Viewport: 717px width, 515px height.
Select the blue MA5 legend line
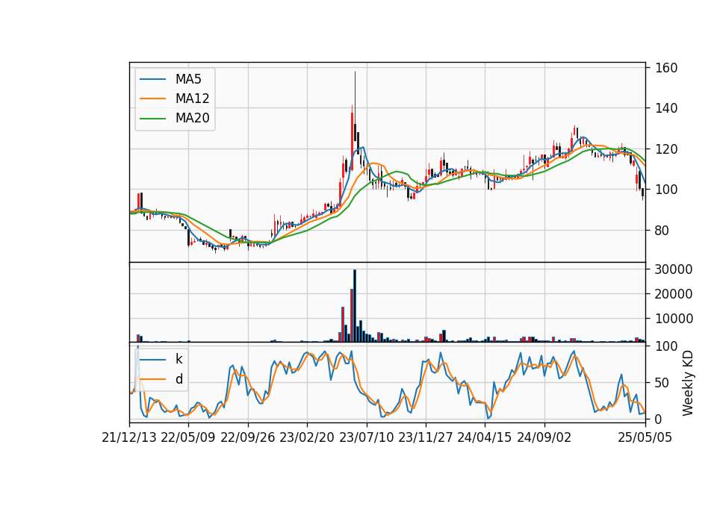coord(152,79)
